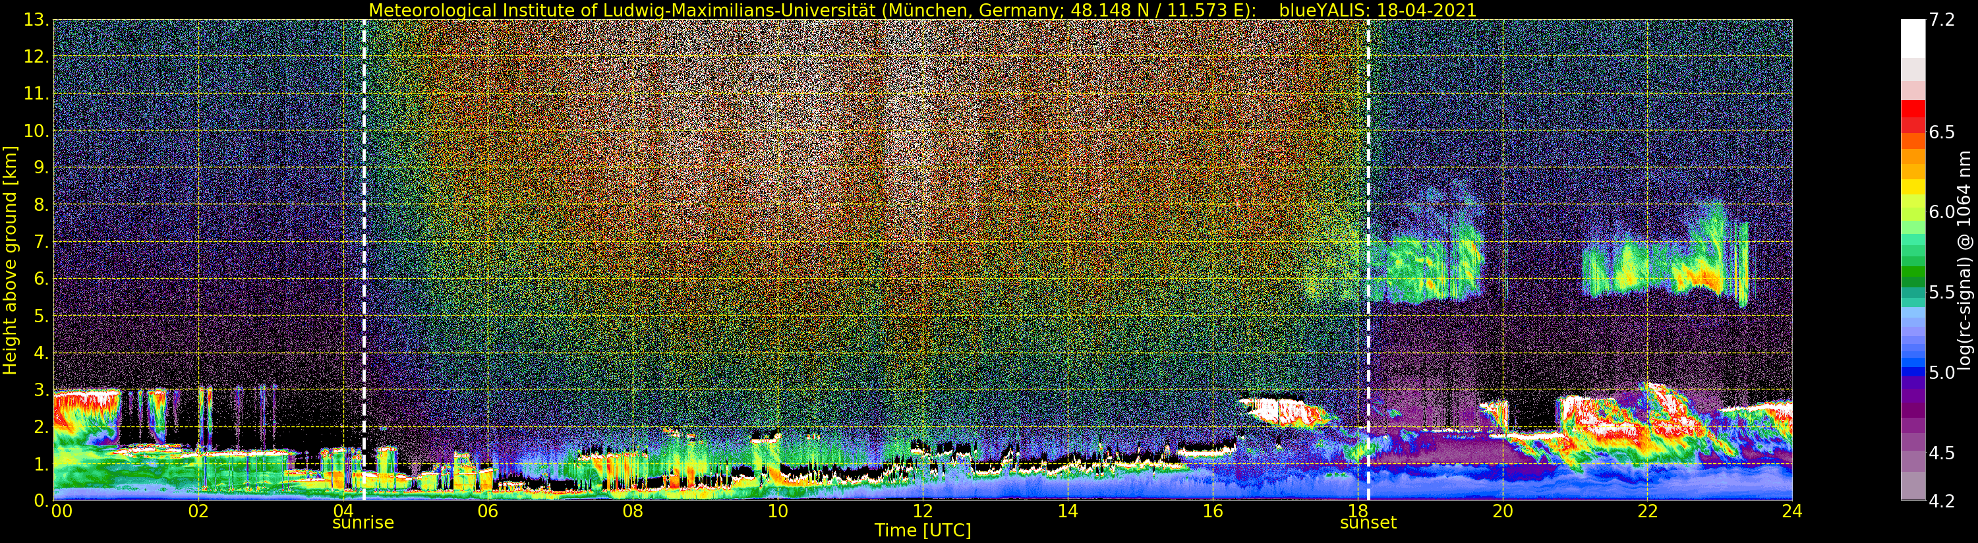Click the y-axis tick label '11.'
This screenshot has width=1978, height=543.
pos(37,94)
